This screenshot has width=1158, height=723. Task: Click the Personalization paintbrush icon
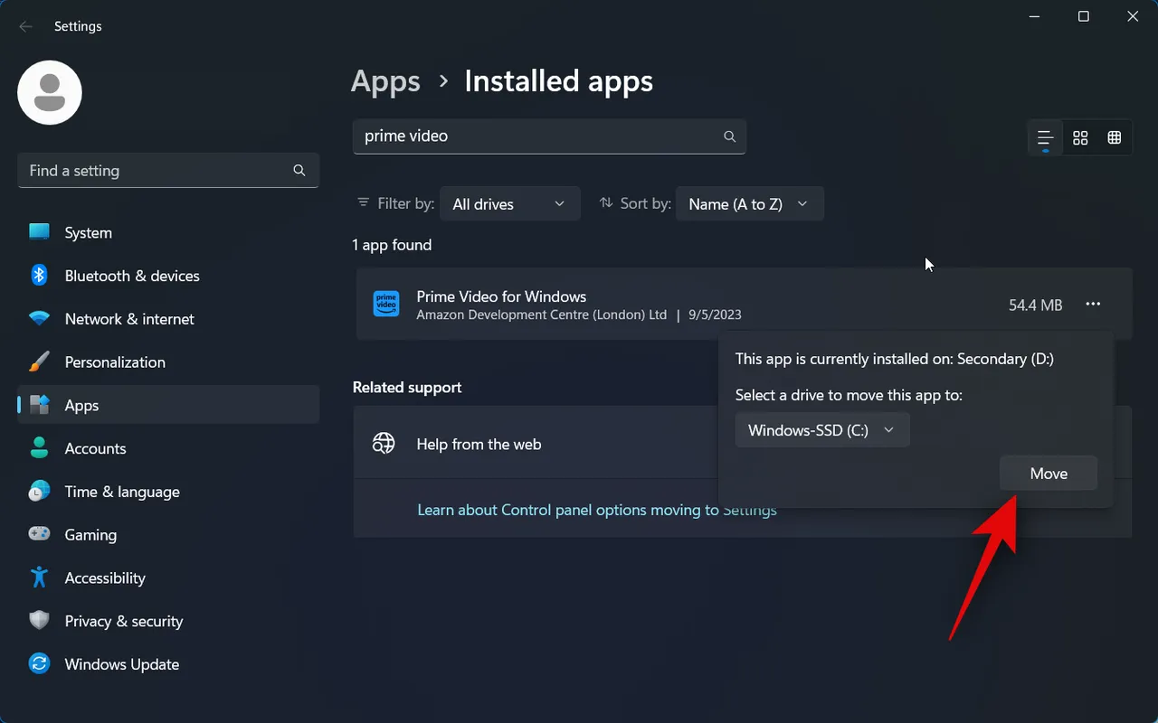[39, 362]
